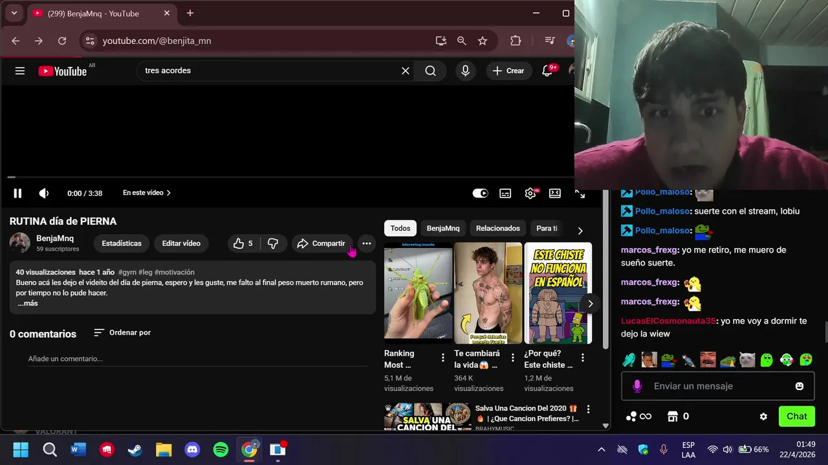Open player settings gear with HD badge
Screen dimensions: 828x465
click(530, 193)
